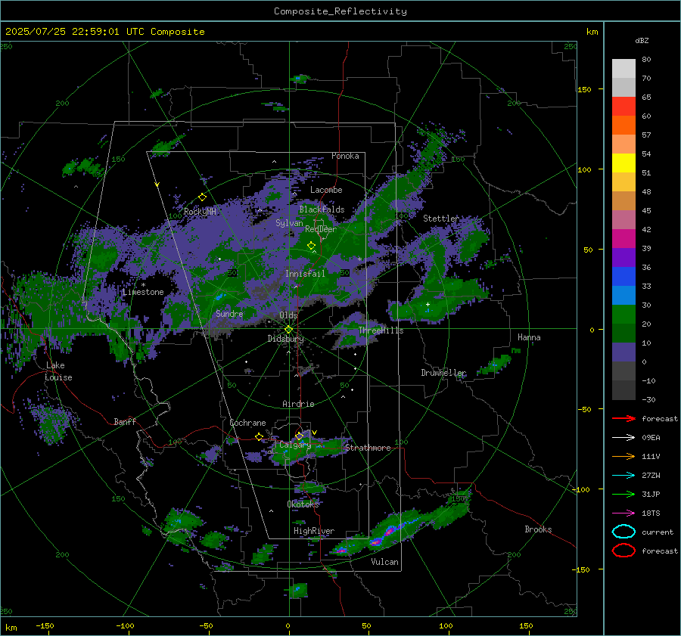Click yellow diamond marker below RedDeer
Screen dimensions: 681x636
311,246
